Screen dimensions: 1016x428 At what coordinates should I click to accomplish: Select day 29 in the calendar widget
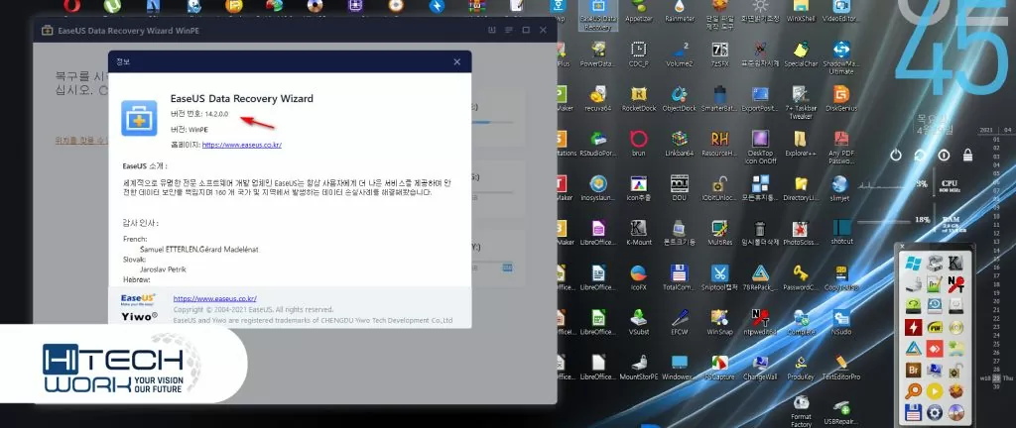tap(996, 377)
